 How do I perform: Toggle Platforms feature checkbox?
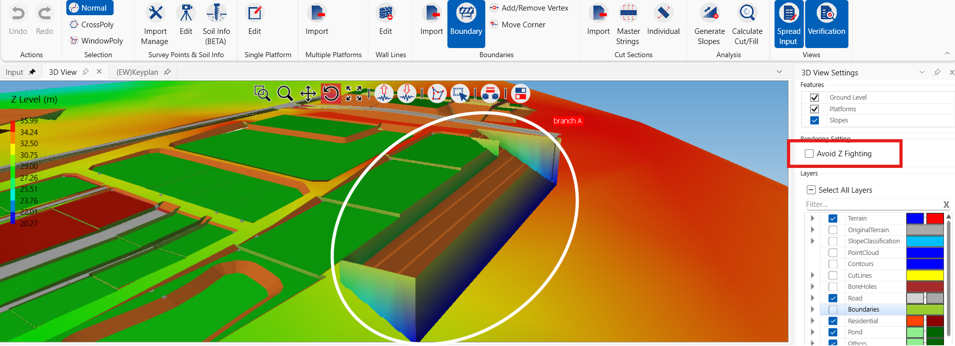(x=814, y=109)
